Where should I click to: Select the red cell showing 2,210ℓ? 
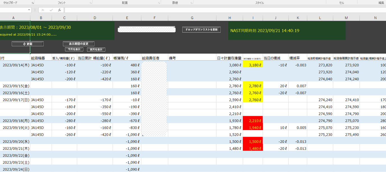253,121
